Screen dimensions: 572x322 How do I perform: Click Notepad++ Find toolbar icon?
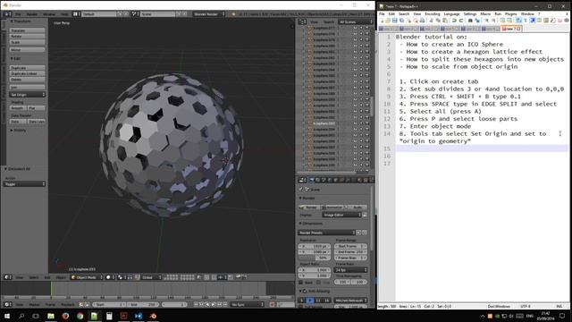470,21
